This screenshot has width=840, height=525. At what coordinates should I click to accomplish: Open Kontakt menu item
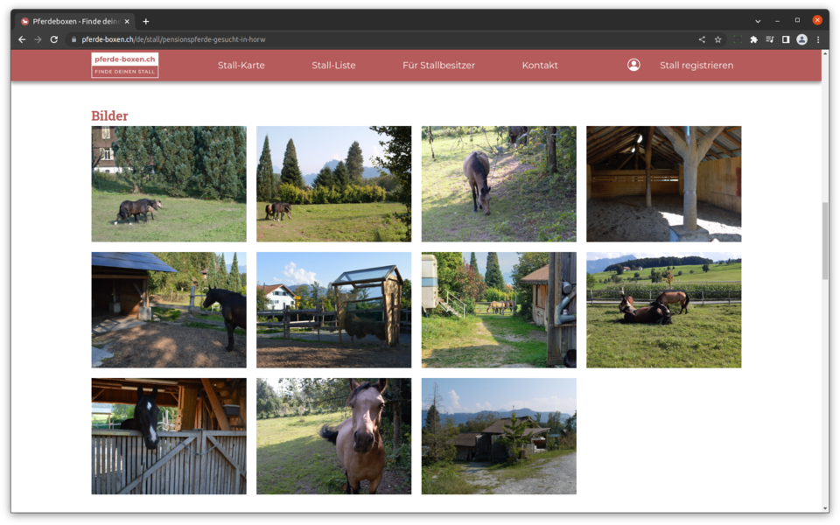pyautogui.click(x=540, y=66)
